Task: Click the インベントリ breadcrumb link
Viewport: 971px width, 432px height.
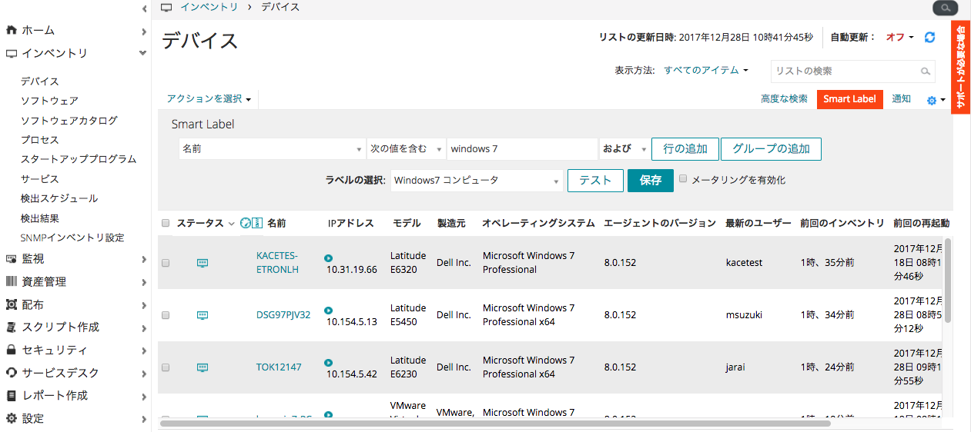Action: pos(209,7)
